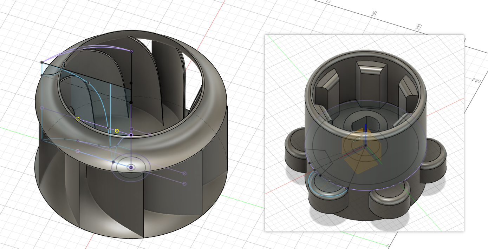
Task: Select the lower purple endpoint right of the circles
Action: 184,183
